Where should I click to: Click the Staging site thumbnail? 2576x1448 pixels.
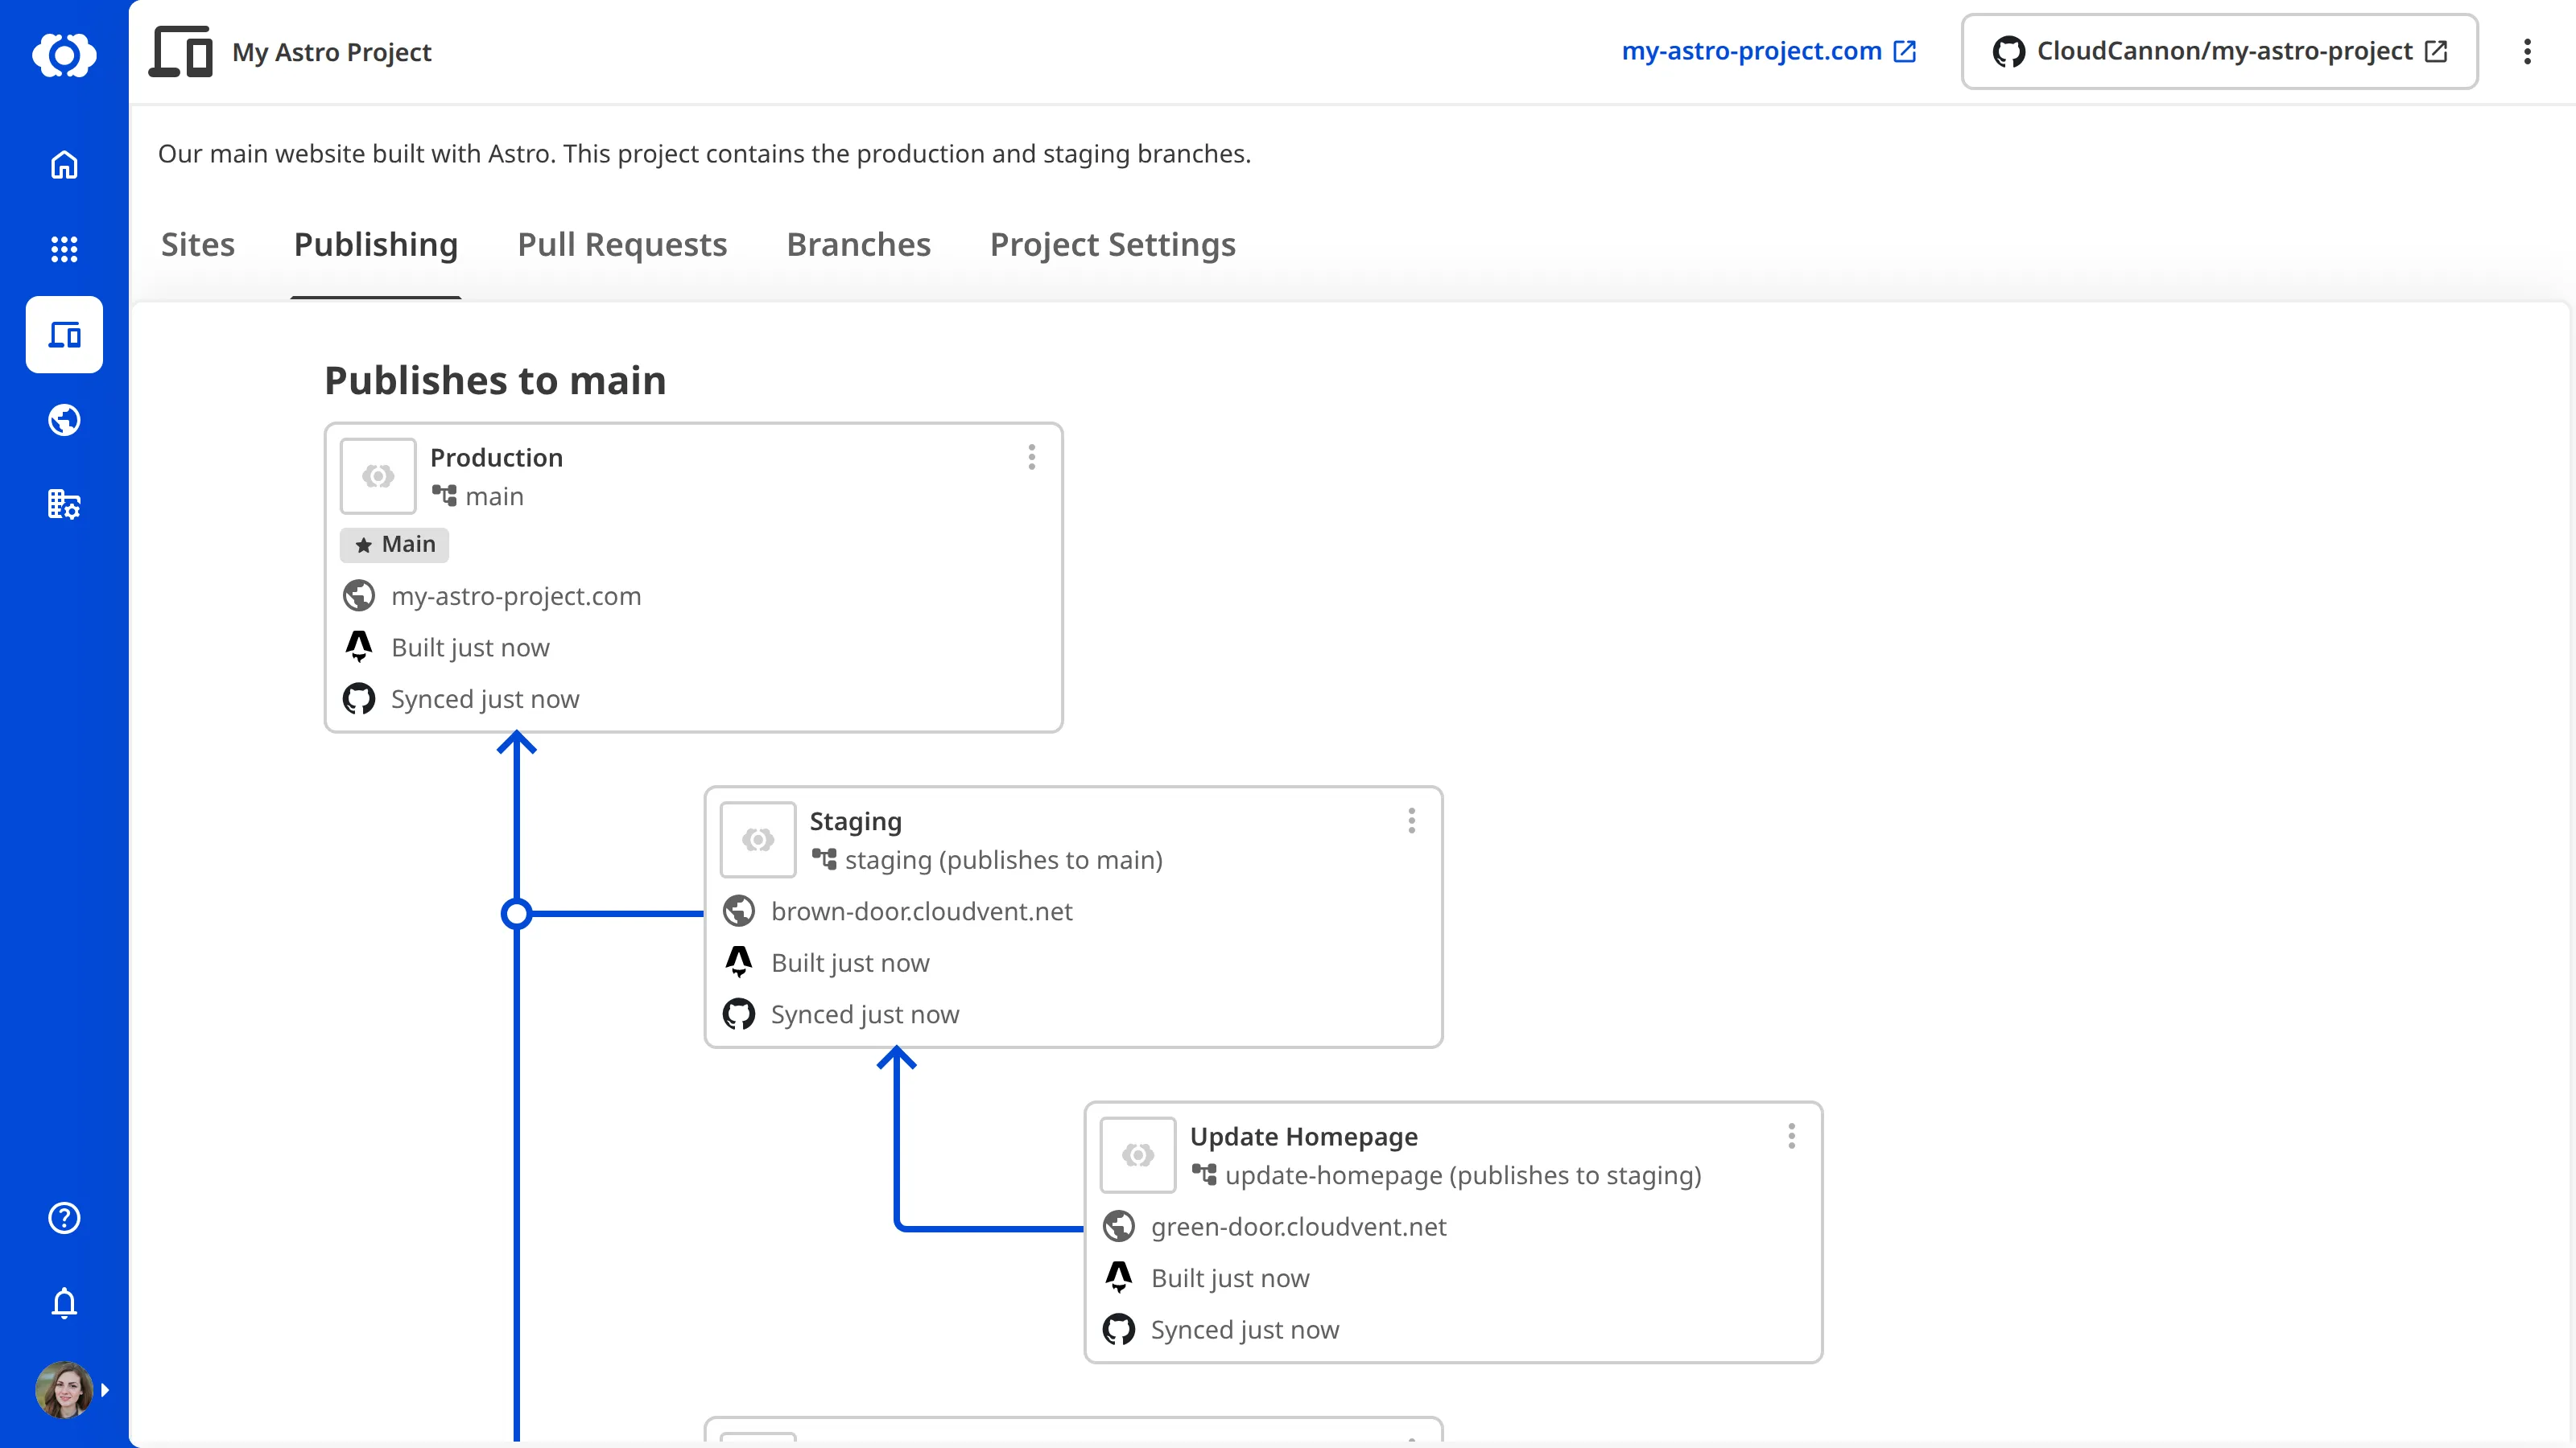click(x=758, y=839)
